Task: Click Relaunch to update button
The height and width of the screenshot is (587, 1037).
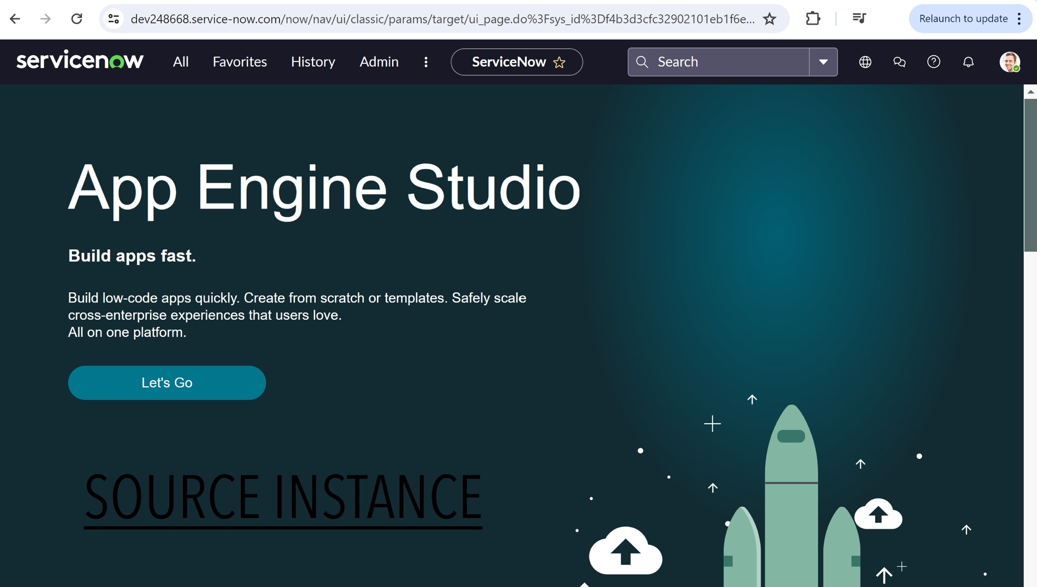Action: pos(963,19)
